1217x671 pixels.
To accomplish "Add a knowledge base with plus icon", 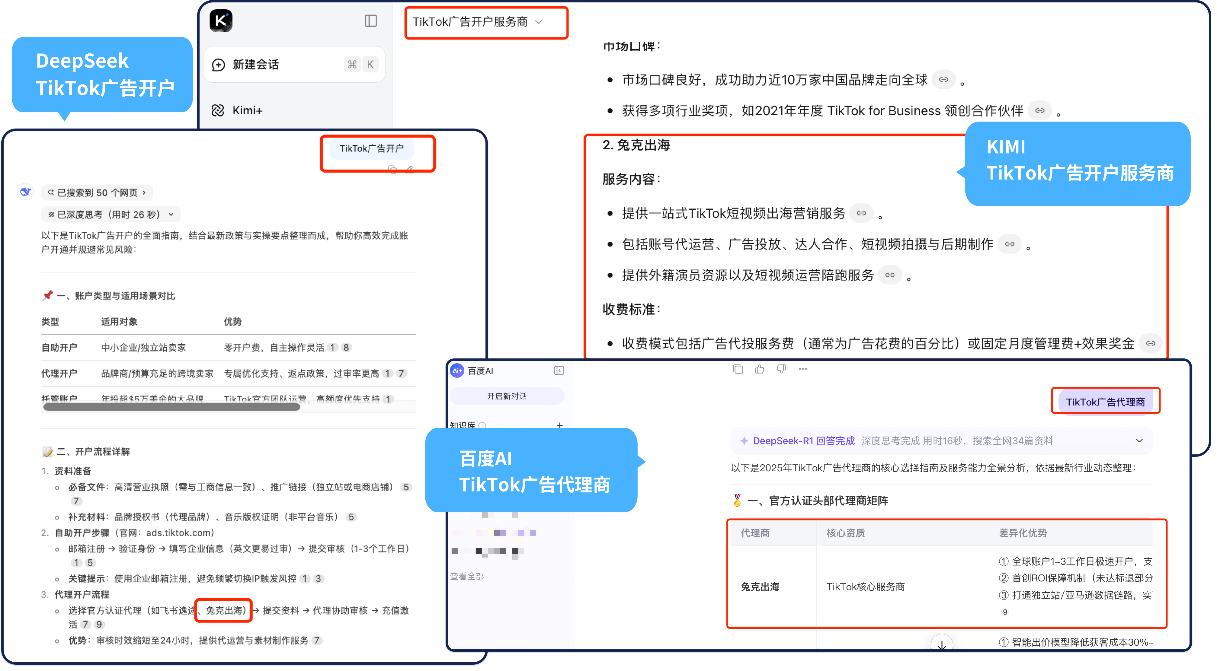I will (559, 425).
